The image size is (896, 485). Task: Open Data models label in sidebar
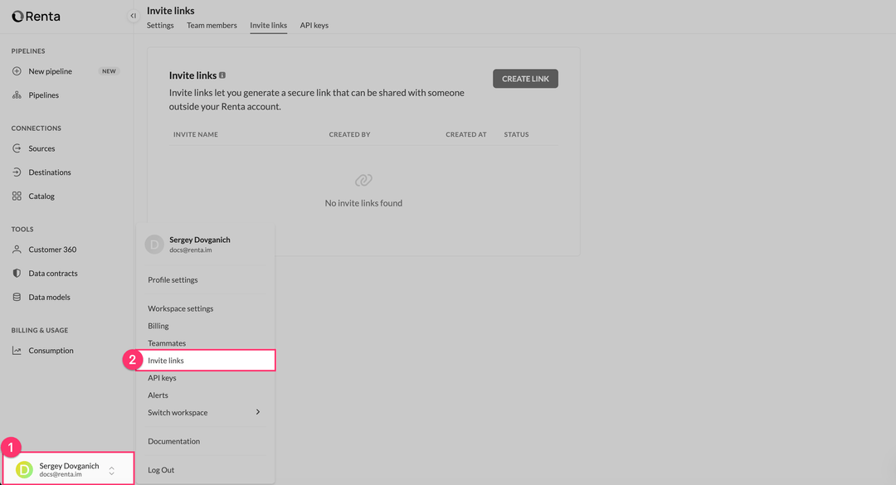(x=49, y=297)
